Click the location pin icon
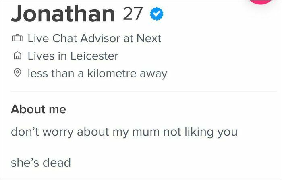The width and height of the screenshot is (282, 180). pyautogui.click(x=17, y=74)
